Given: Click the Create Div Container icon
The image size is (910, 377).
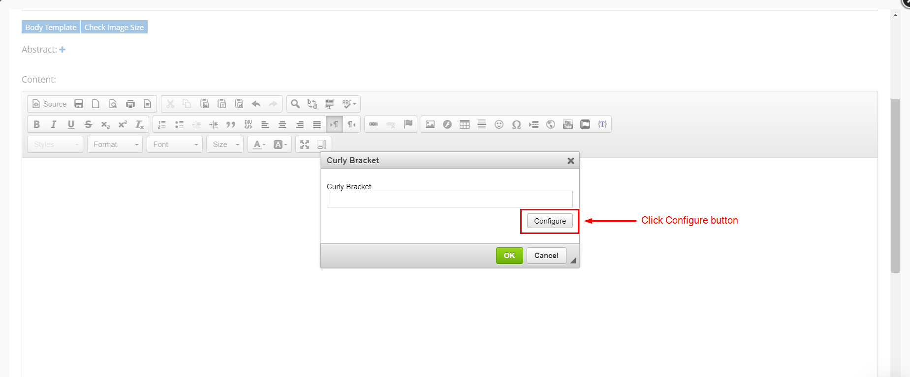Looking at the screenshot, I should pos(248,124).
